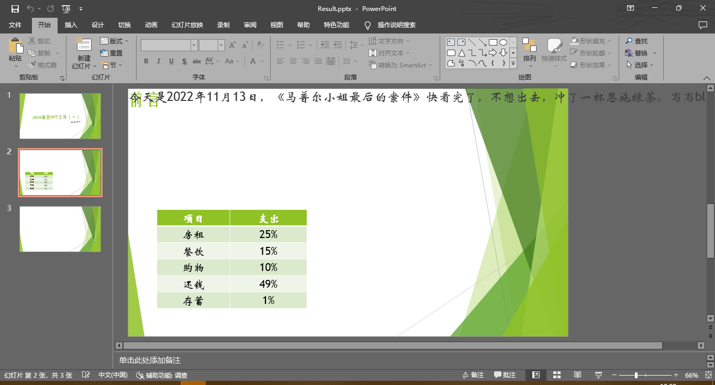Select slide 3 thumbnail in the panel
Screen dimensions: 715x385
(x=60, y=229)
